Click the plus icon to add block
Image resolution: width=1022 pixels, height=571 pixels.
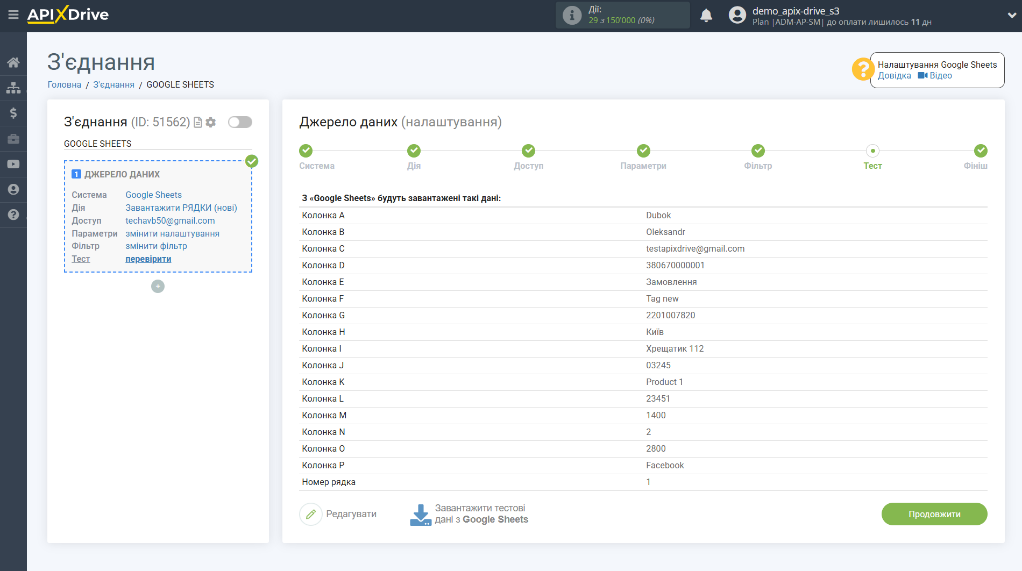[158, 287]
